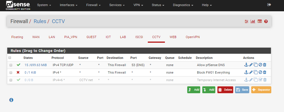Screen dimensions: 284x112
Task: Click the blue info icon
Action: pyautogui.click(x=11, y=100)
